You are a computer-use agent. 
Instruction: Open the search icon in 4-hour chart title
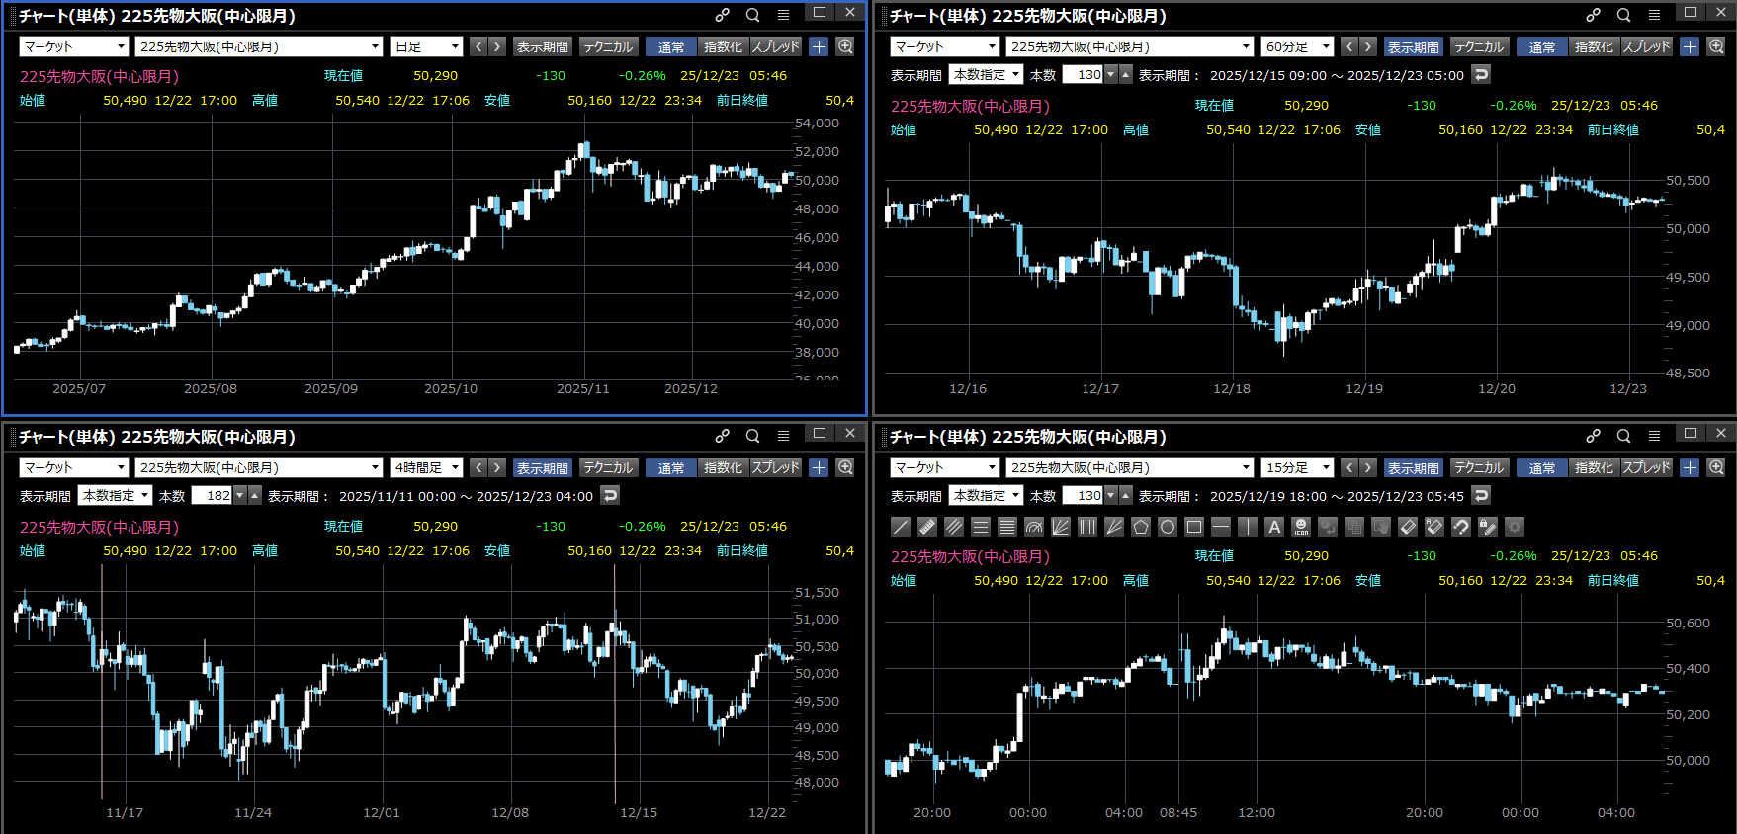tap(752, 436)
